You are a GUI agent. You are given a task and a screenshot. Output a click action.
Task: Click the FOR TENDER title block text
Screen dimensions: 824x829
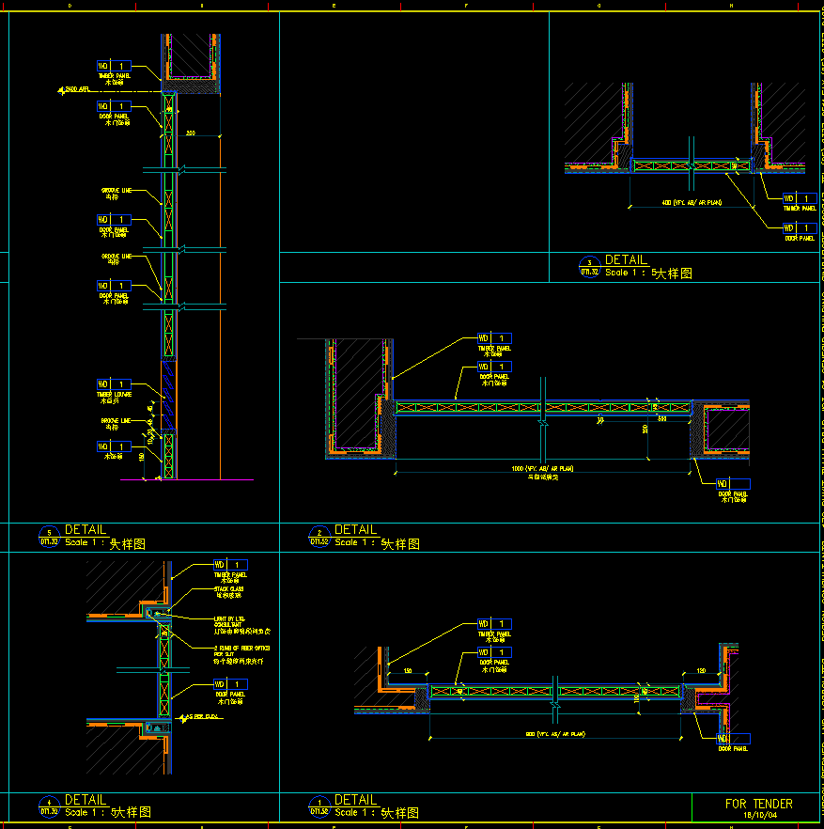(758, 804)
